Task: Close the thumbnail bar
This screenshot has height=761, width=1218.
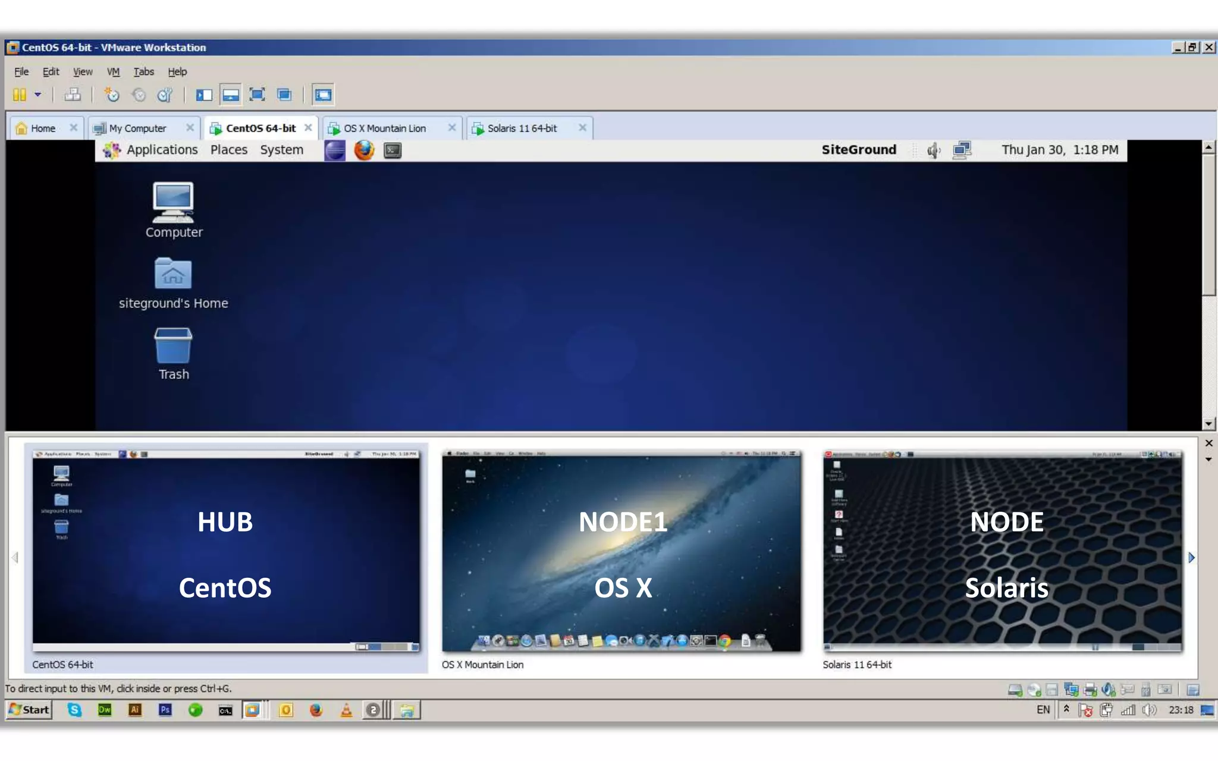Action: point(1208,443)
